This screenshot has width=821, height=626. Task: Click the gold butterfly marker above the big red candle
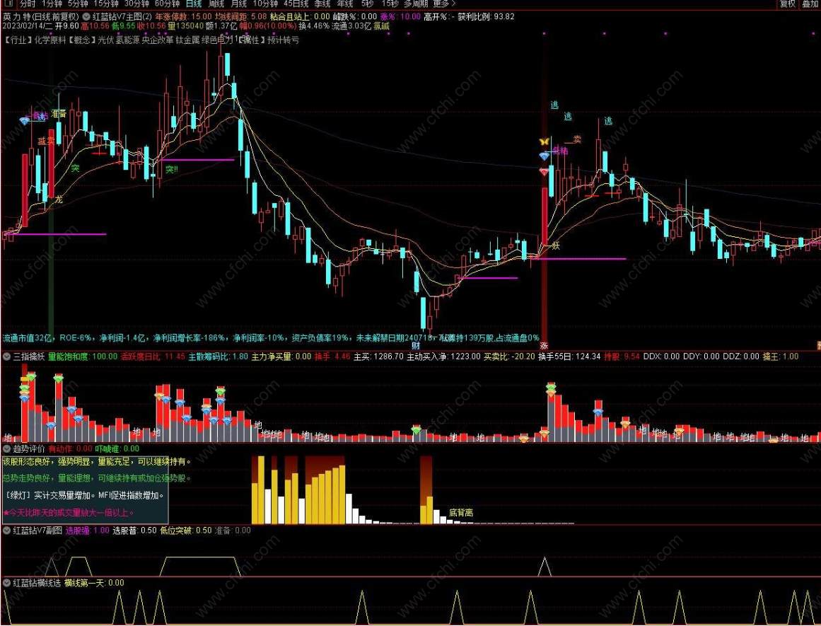545,141
